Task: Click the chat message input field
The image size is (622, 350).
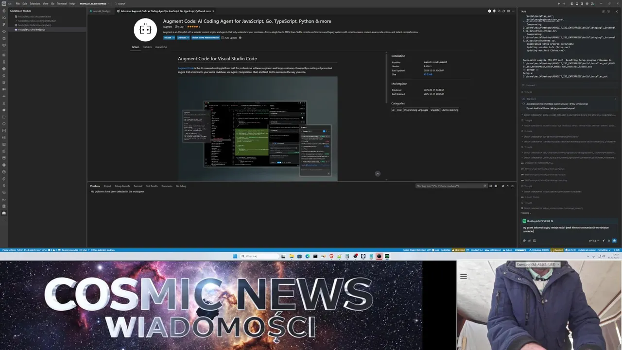Action: coord(569,229)
